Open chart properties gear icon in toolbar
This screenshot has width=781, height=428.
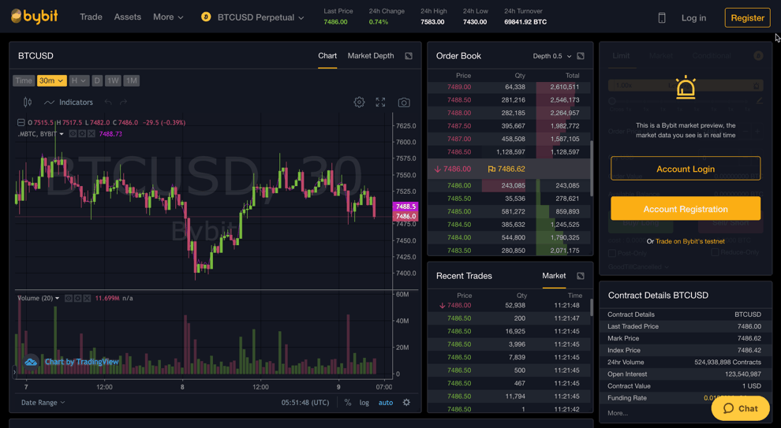pyautogui.click(x=359, y=102)
